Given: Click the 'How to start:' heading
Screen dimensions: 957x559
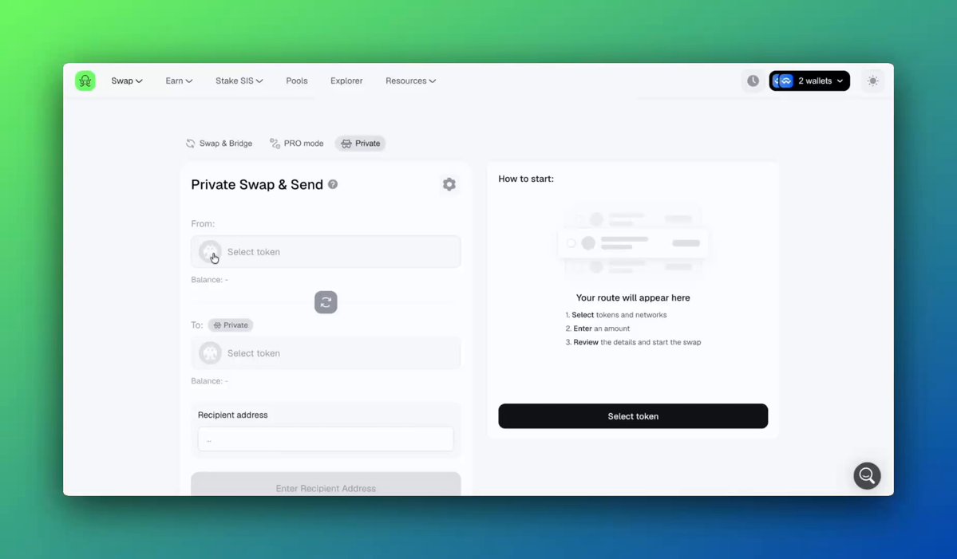Looking at the screenshot, I should pyautogui.click(x=526, y=179).
